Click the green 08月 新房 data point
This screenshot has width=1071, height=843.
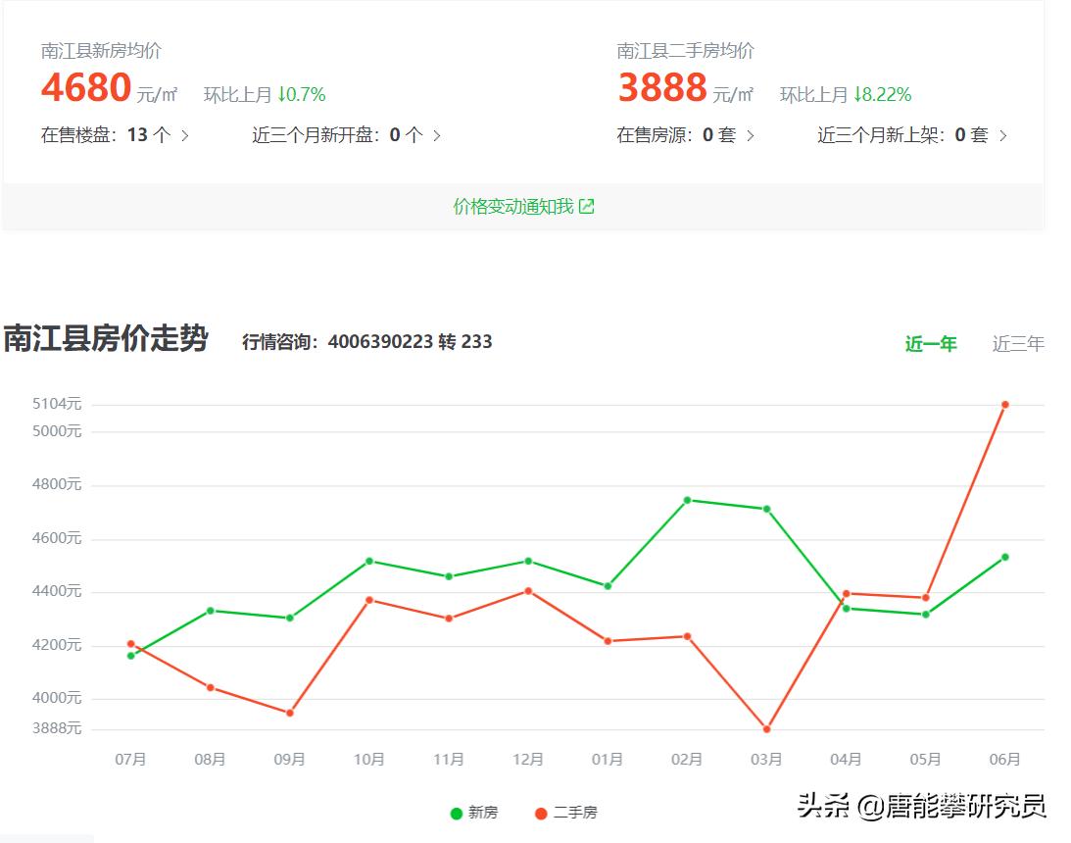[211, 611]
